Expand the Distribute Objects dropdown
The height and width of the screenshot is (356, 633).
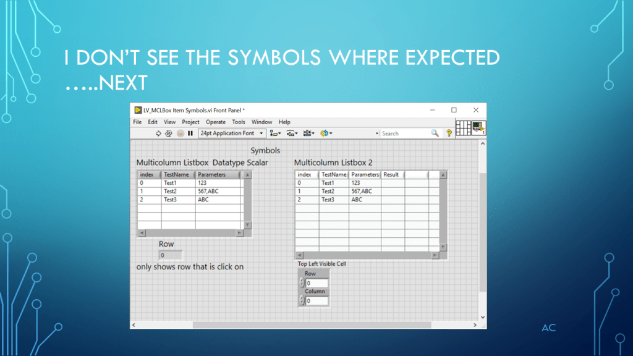[x=292, y=133]
